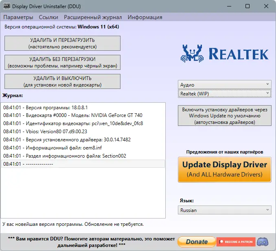Viewport: 276px width, 251px height.
Task: Click the Язык: label
Action: [187, 200]
